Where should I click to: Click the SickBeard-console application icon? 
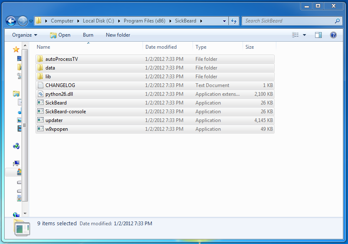pyautogui.click(x=40, y=111)
